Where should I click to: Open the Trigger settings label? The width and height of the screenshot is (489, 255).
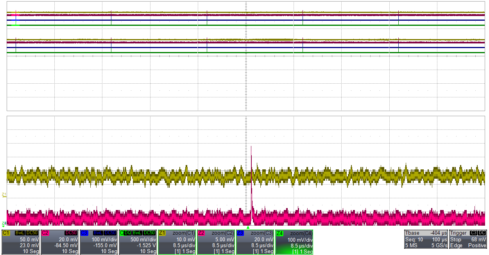pyautogui.click(x=459, y=233)
